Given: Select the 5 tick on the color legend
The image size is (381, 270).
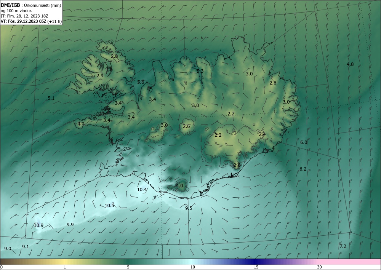Looking at the screenshot, I should pyautogui.click(x=128, y=267).
